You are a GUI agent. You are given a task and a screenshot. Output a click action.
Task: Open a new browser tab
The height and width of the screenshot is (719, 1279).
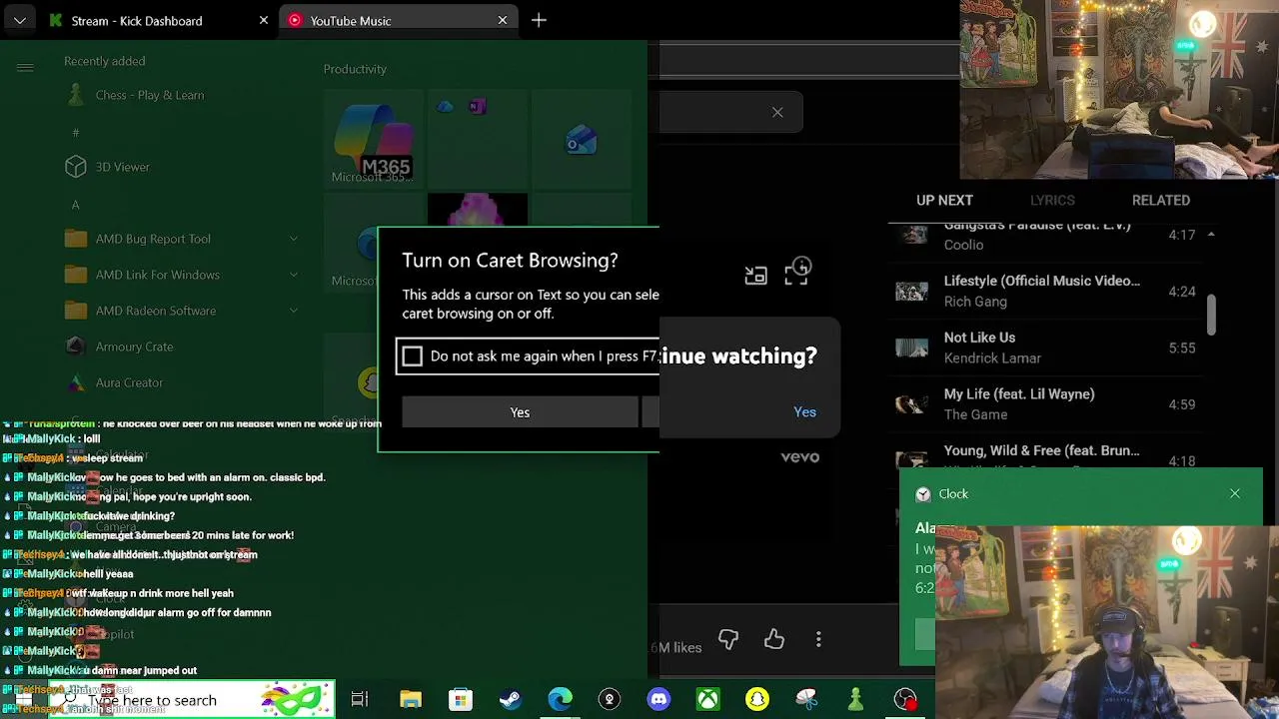539,20
